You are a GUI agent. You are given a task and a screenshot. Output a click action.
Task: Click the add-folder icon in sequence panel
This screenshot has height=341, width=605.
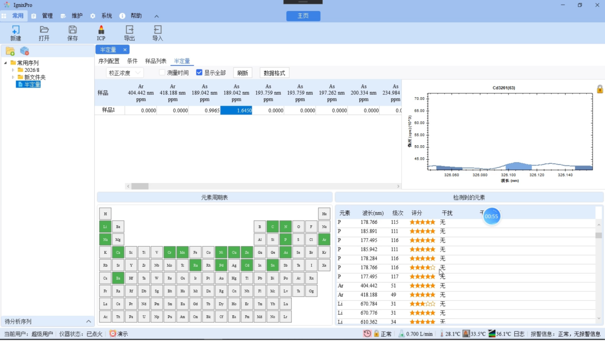(10, 51)
